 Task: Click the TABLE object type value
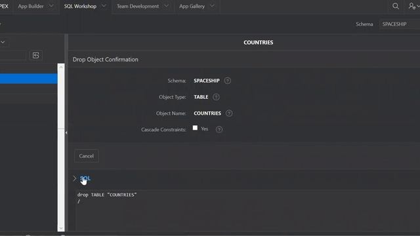point(201,97)
